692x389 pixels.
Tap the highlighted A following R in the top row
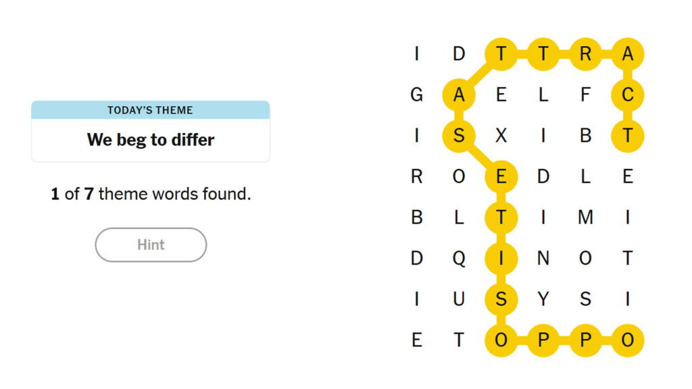click(628, 54)
